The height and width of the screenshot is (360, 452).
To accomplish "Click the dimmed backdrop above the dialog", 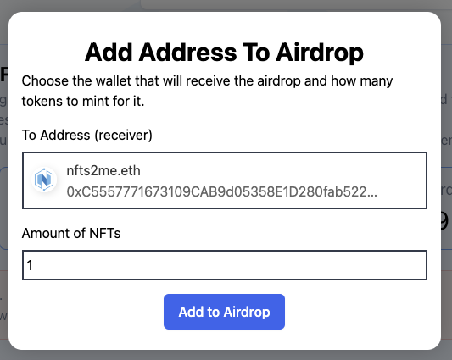I will click(x=225, y=5).
